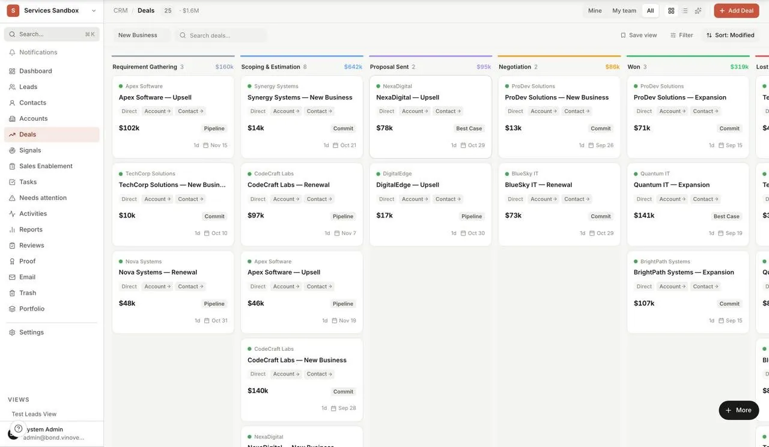Click the Needs attention warning icon

pyautogui.click(x=12, y=198)
